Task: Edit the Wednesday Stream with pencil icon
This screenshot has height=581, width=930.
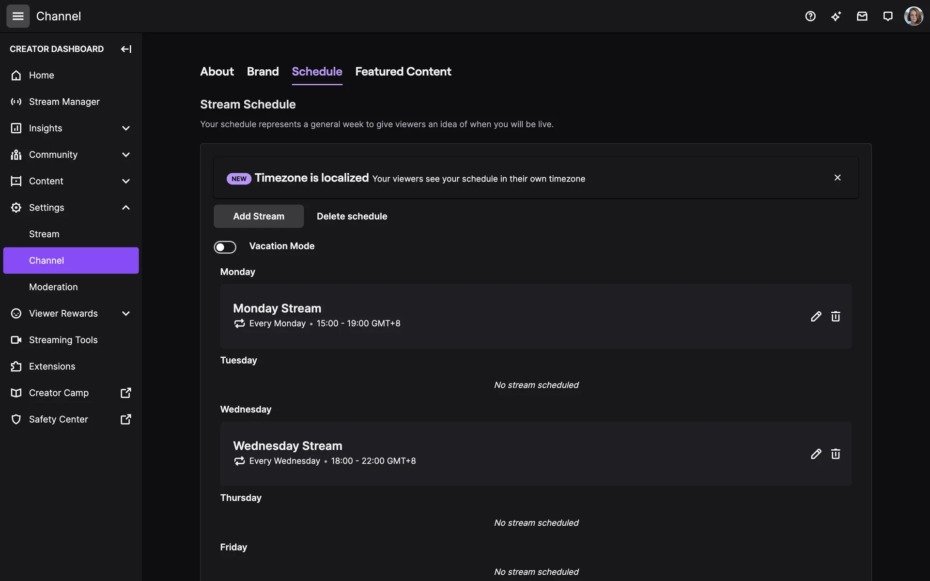Action: [816, 454]
